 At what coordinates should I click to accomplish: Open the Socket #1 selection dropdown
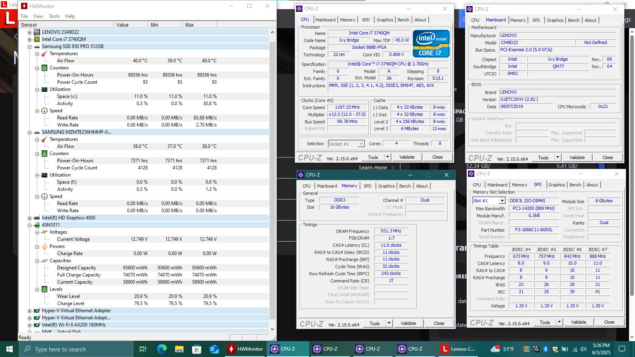pos(361,144)
